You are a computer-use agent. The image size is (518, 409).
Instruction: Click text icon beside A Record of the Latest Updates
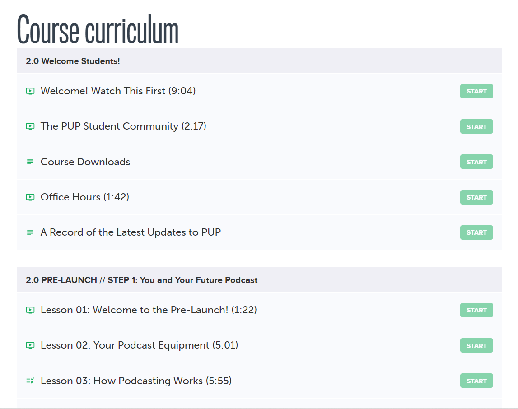coord(30,233)
